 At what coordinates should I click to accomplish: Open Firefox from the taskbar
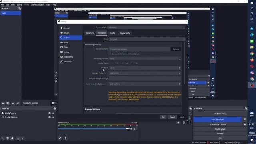[252, 60]
